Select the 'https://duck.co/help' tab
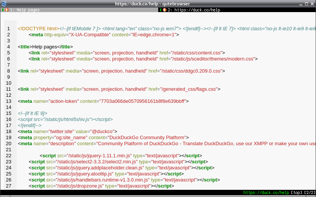316x197 pixels. coord(237,10)
